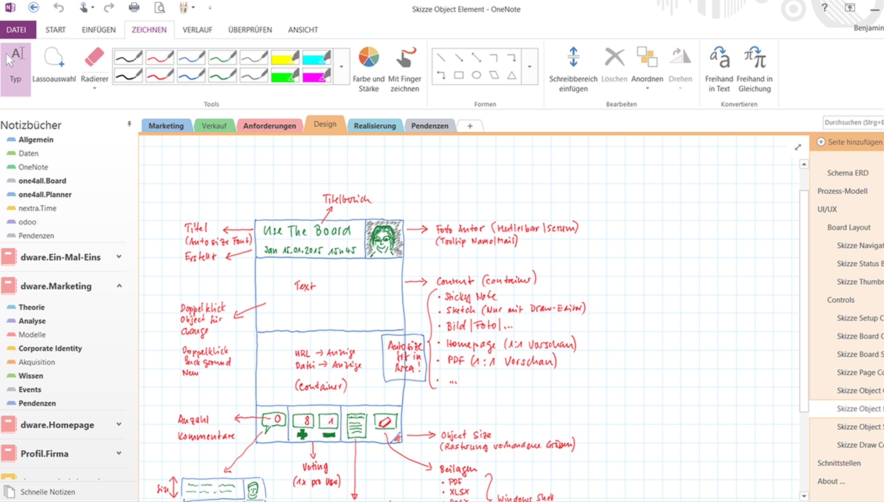Click the Löschen delete icon
Screen dimensions: 884x502
pyautogui.click(x=614, y=57)
